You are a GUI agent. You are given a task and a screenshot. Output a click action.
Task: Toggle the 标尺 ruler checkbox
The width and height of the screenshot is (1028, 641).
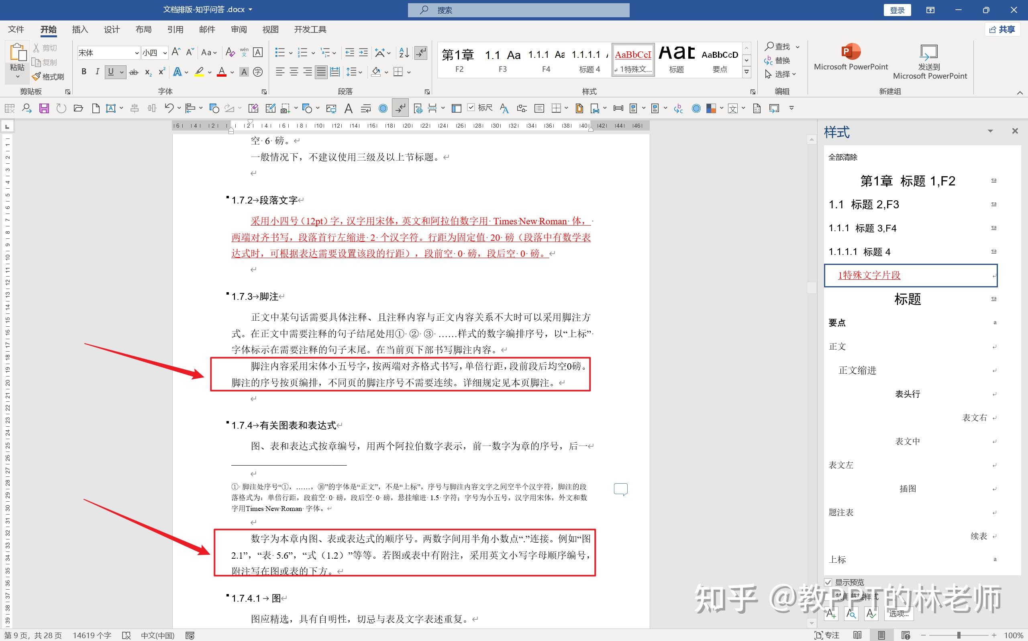click(471, 108)
